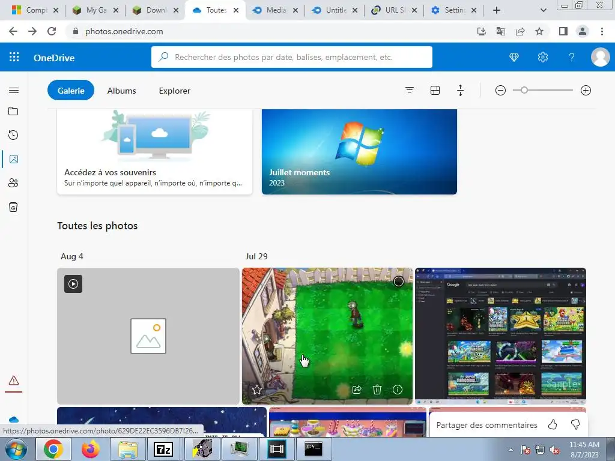Click the thumbs down feedback icon
The width and height of the screenshot is (615, 461).
pyautogui.click(x=575, y=424)
